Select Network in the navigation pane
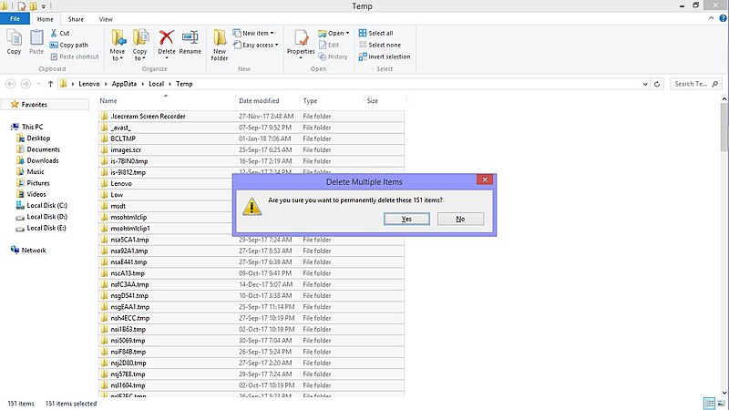This screenshot has width=729, height=410. [34, 250]
